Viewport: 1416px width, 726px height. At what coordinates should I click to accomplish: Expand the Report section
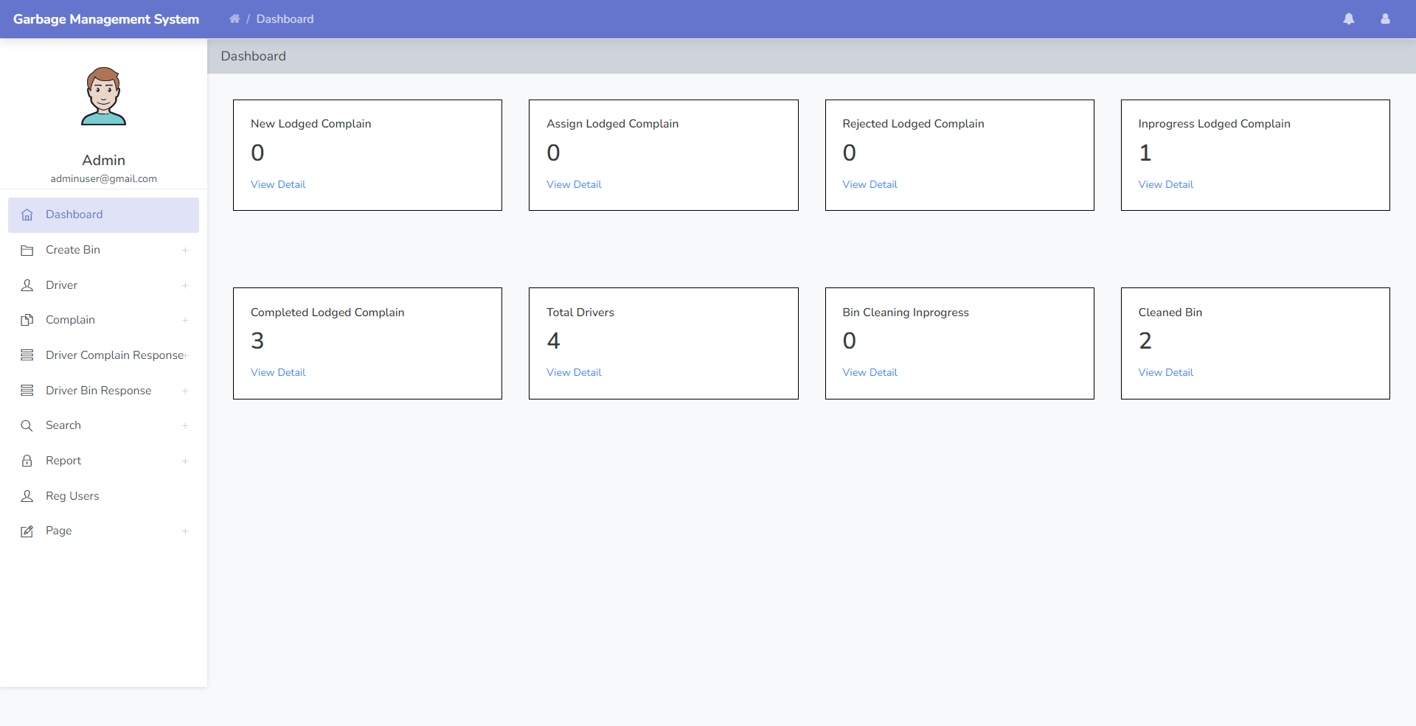coord(185,461)
